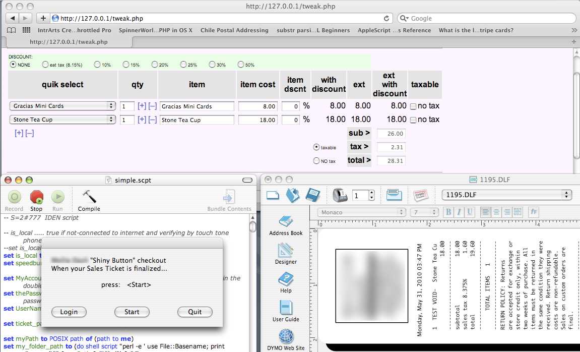Open the AppleScript Reference bookmark
The image size is (580, 352).
coord(395,30)
